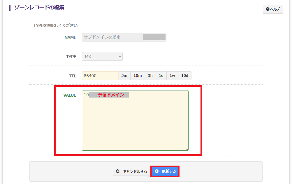292x184 pixels.
Task: Click the 更新する button
Action: [x=165, y=171]
